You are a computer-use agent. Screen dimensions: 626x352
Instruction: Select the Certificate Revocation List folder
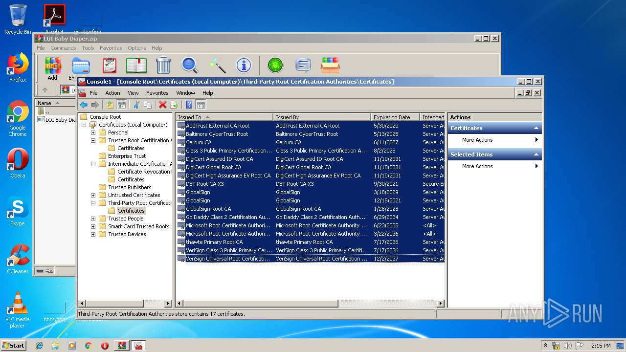(x=144, y=172)
